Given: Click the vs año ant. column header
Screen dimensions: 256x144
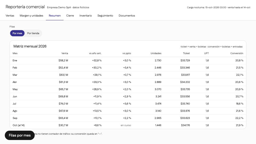Looking at the screenshot, I should [x=95, y=53].
